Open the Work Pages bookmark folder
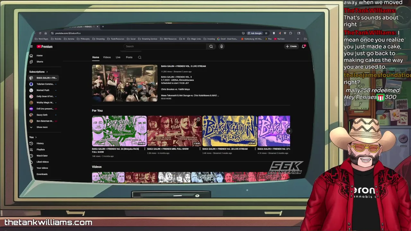 click(x=42, y=39)
